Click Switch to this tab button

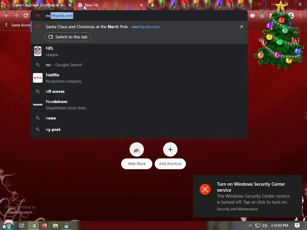pos(68,37)
